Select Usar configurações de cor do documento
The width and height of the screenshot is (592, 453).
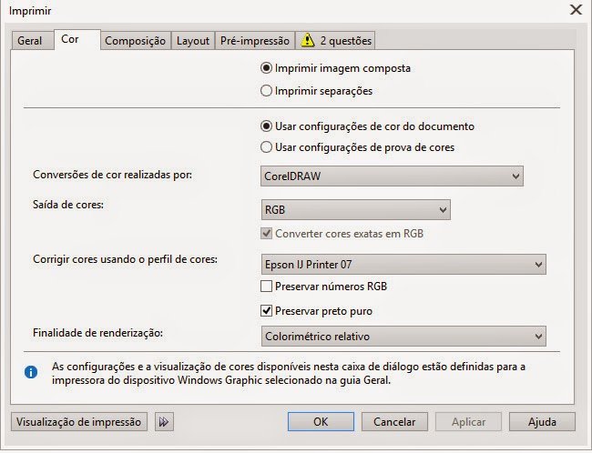pyautogui.click(x=267, y=126)
